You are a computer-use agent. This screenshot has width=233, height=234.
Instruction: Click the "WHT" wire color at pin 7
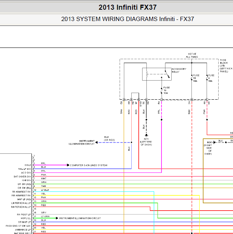[43, 178]
